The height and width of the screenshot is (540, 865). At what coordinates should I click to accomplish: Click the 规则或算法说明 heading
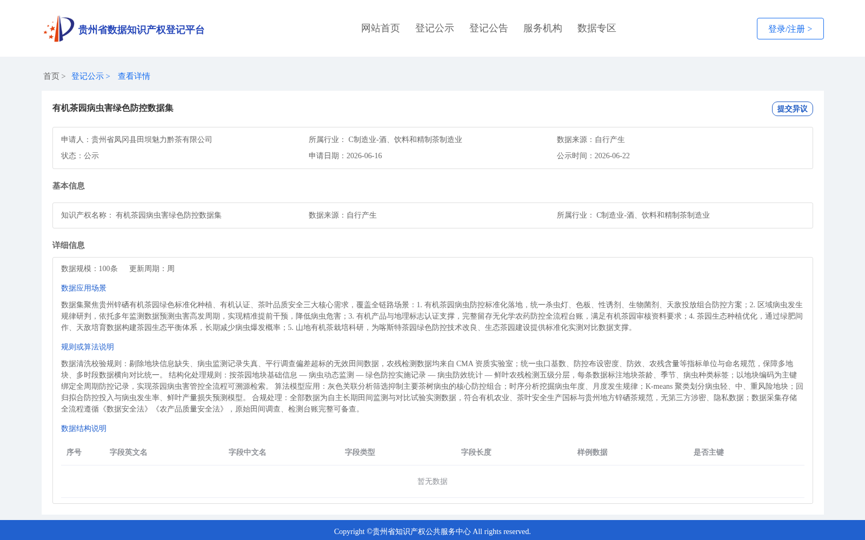click(x=88, y=347)
